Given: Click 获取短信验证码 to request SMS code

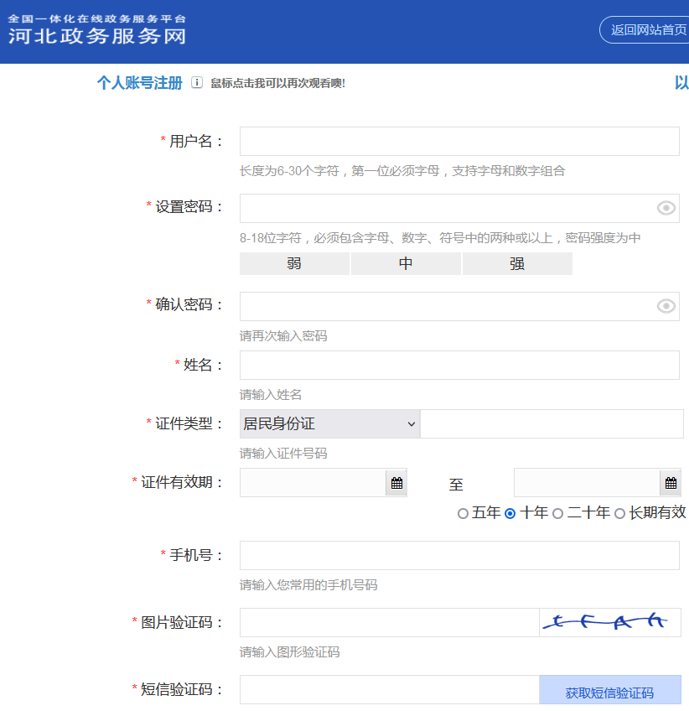Looking at the screenshot, I should coord(610,690).
